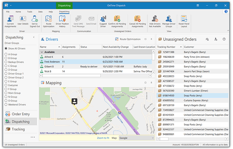Open User Details ribbon icon
This screenshot has height=149, width=233.
(23, 20)
